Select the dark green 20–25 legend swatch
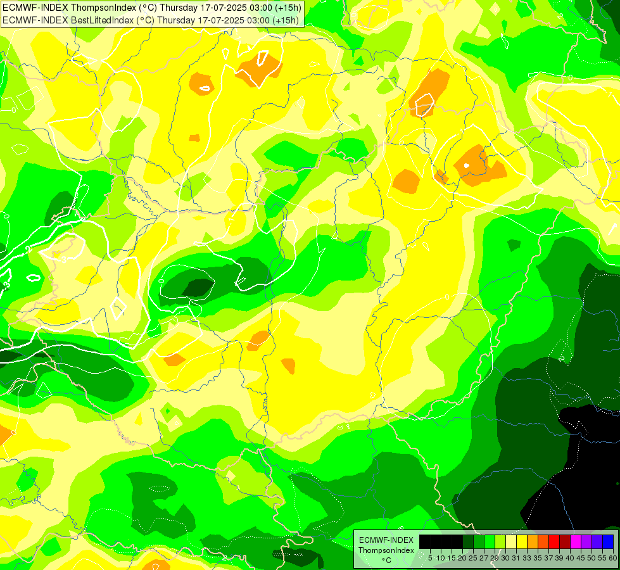Screen dimensions: 620x570 coord(468,541)
